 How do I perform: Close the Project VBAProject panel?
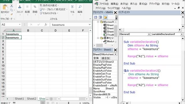(115, 12)
